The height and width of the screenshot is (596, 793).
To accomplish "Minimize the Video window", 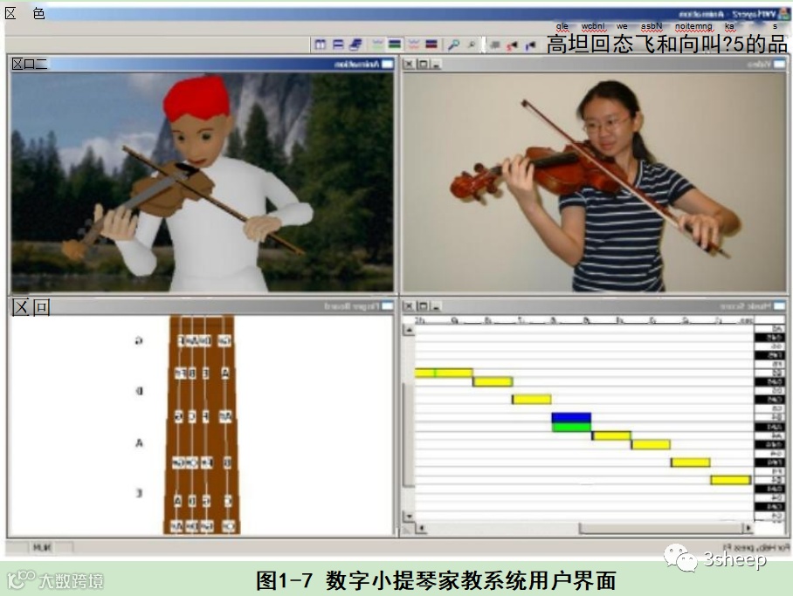I will pyautogui.click(x=436, y=65).
